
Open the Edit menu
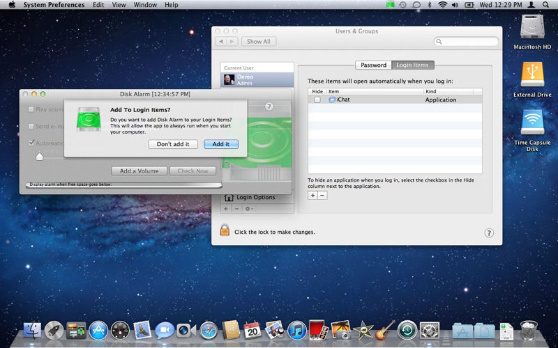click(98, 5)
